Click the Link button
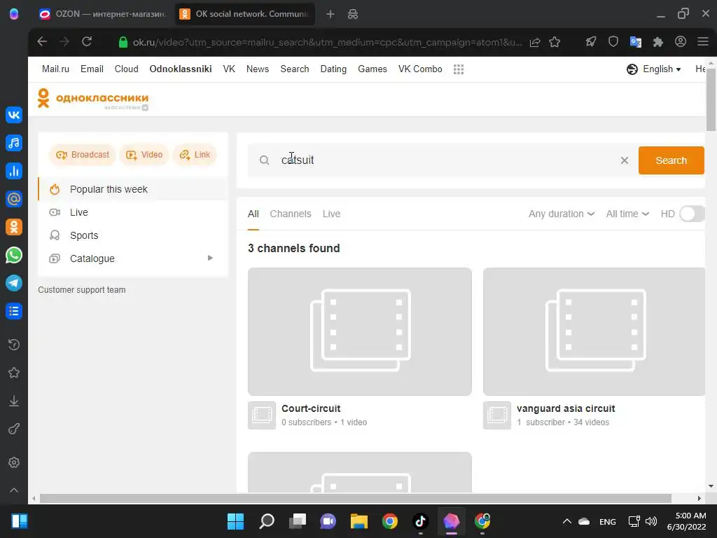This screenshot has width=717, height=538. (195, 155)
